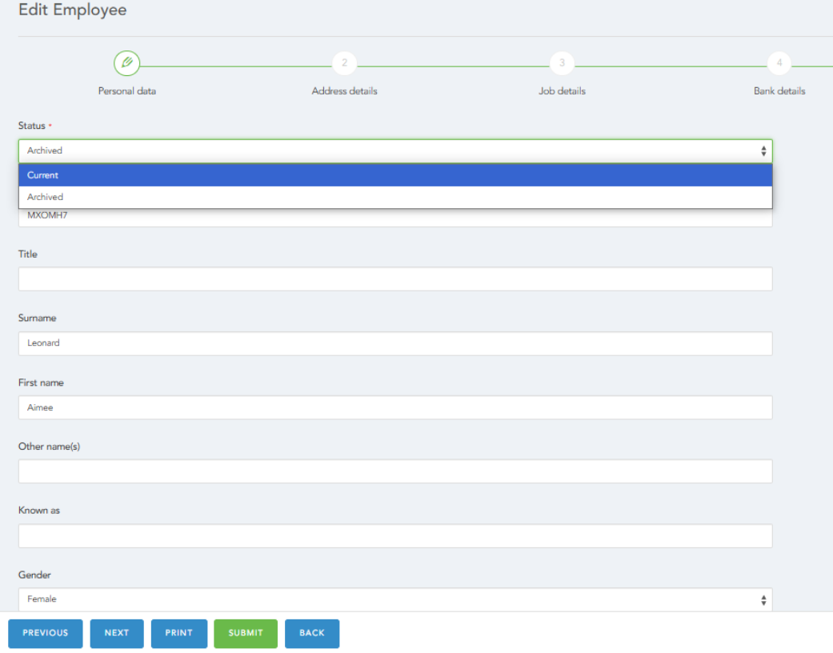Click the Surname field containing Leonard
Viewport: 833px width, 653px height.
click(395, 343)
